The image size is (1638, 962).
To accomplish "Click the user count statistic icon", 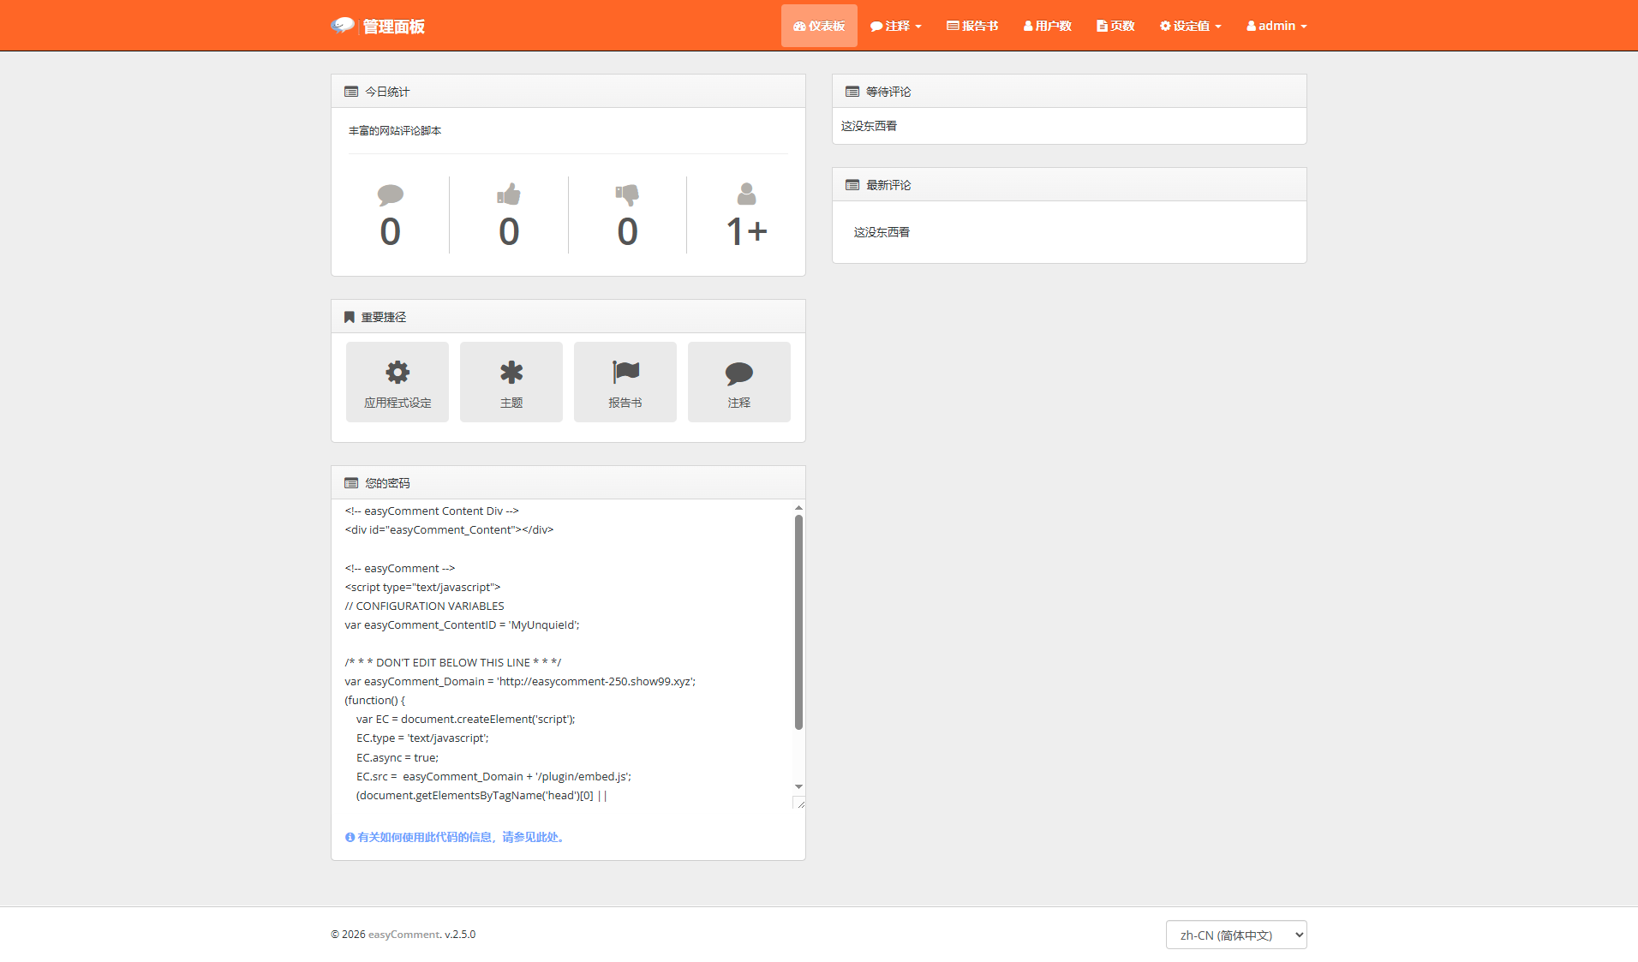I will pos(746,195).
